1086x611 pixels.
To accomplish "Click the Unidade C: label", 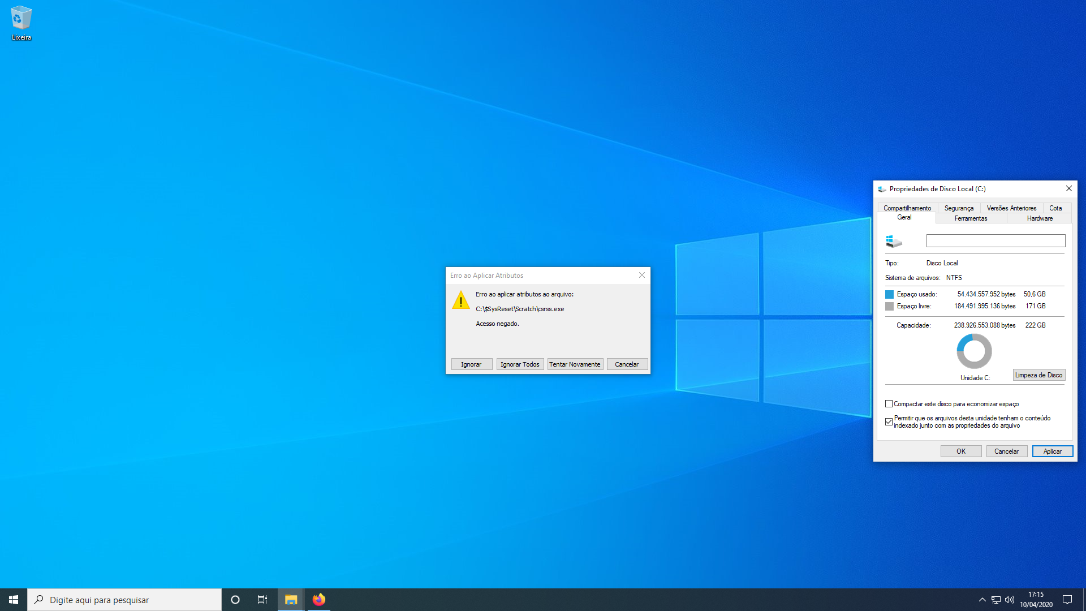I will 975,378.
